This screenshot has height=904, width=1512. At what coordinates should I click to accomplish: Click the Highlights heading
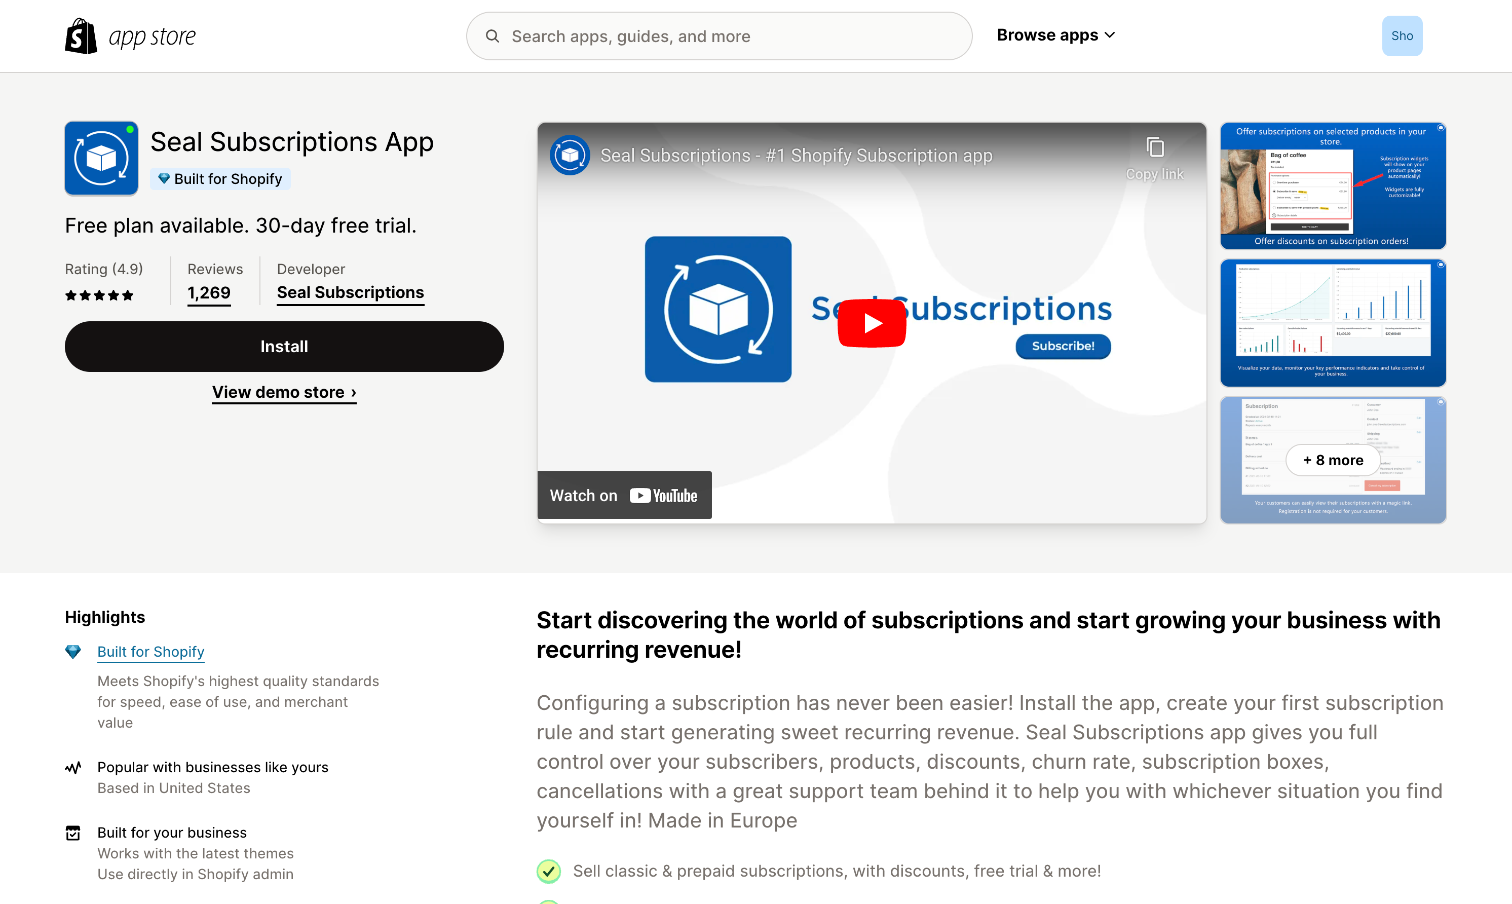click(105, 617)
